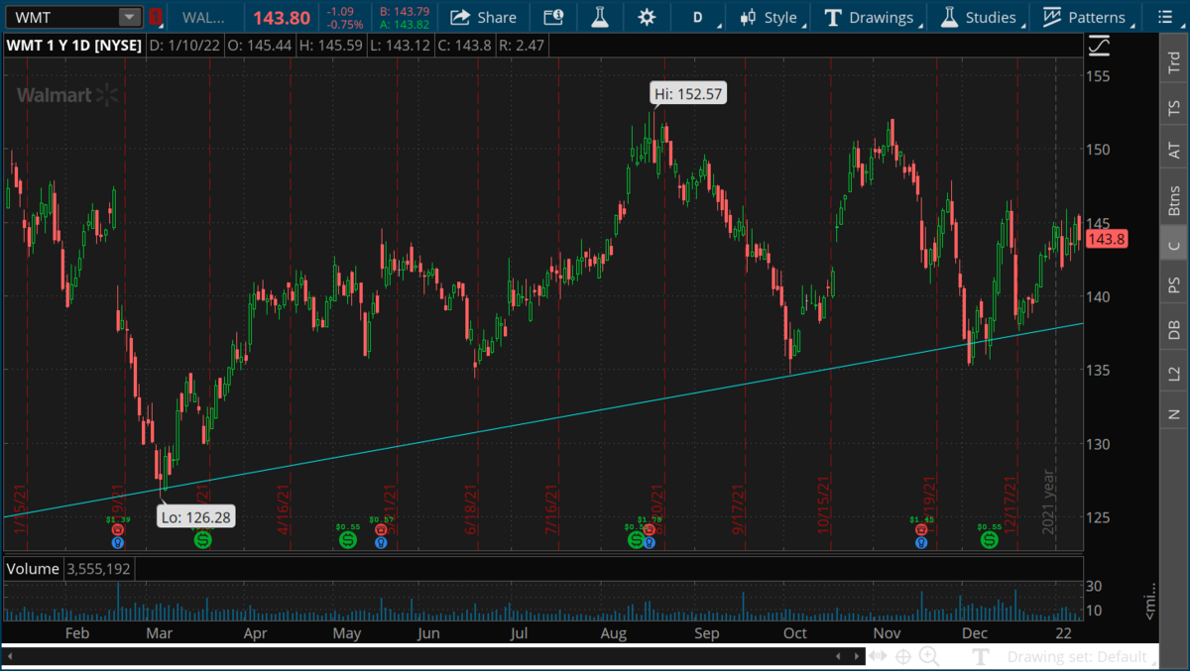Click the early May green dividend icon

click(347, 540)
